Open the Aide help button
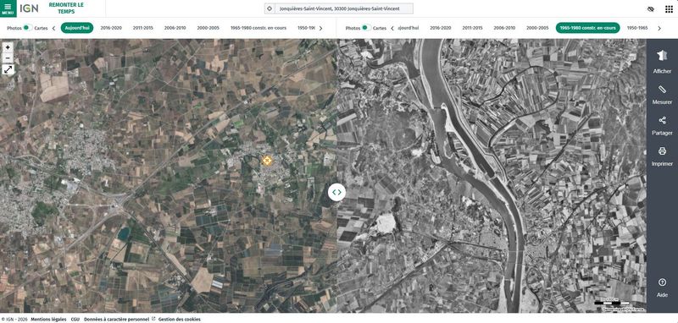 [x=662, y=287]
